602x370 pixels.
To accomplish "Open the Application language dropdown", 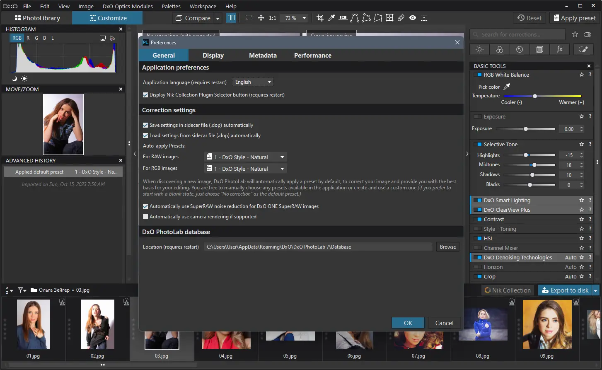I will coord(253,82).
